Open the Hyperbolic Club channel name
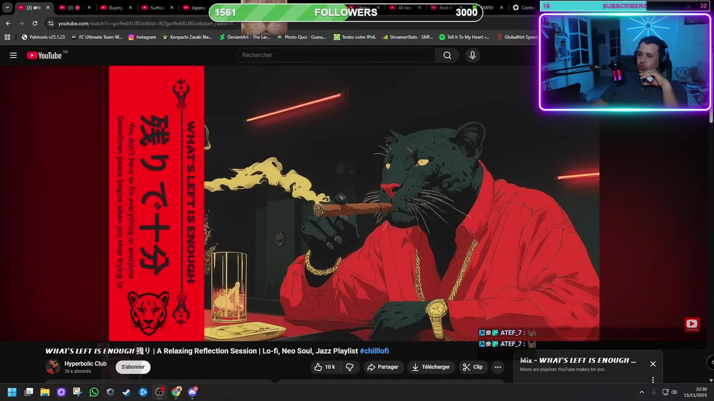Screen dimensions: 714x401 click(85, 364)
